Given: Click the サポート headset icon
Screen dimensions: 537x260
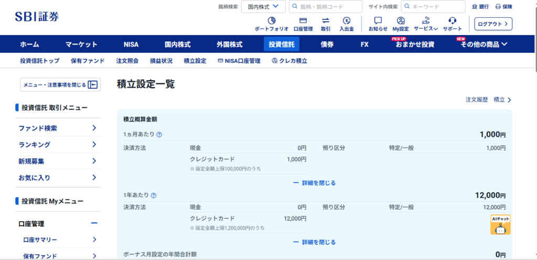Looking at the screenshot, I should coord(452,21).
